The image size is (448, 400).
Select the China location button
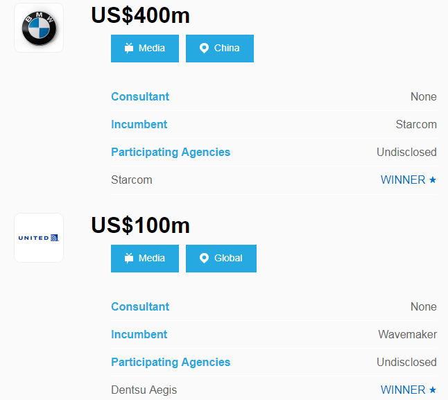pyautogui.click(x=220, y=49)
